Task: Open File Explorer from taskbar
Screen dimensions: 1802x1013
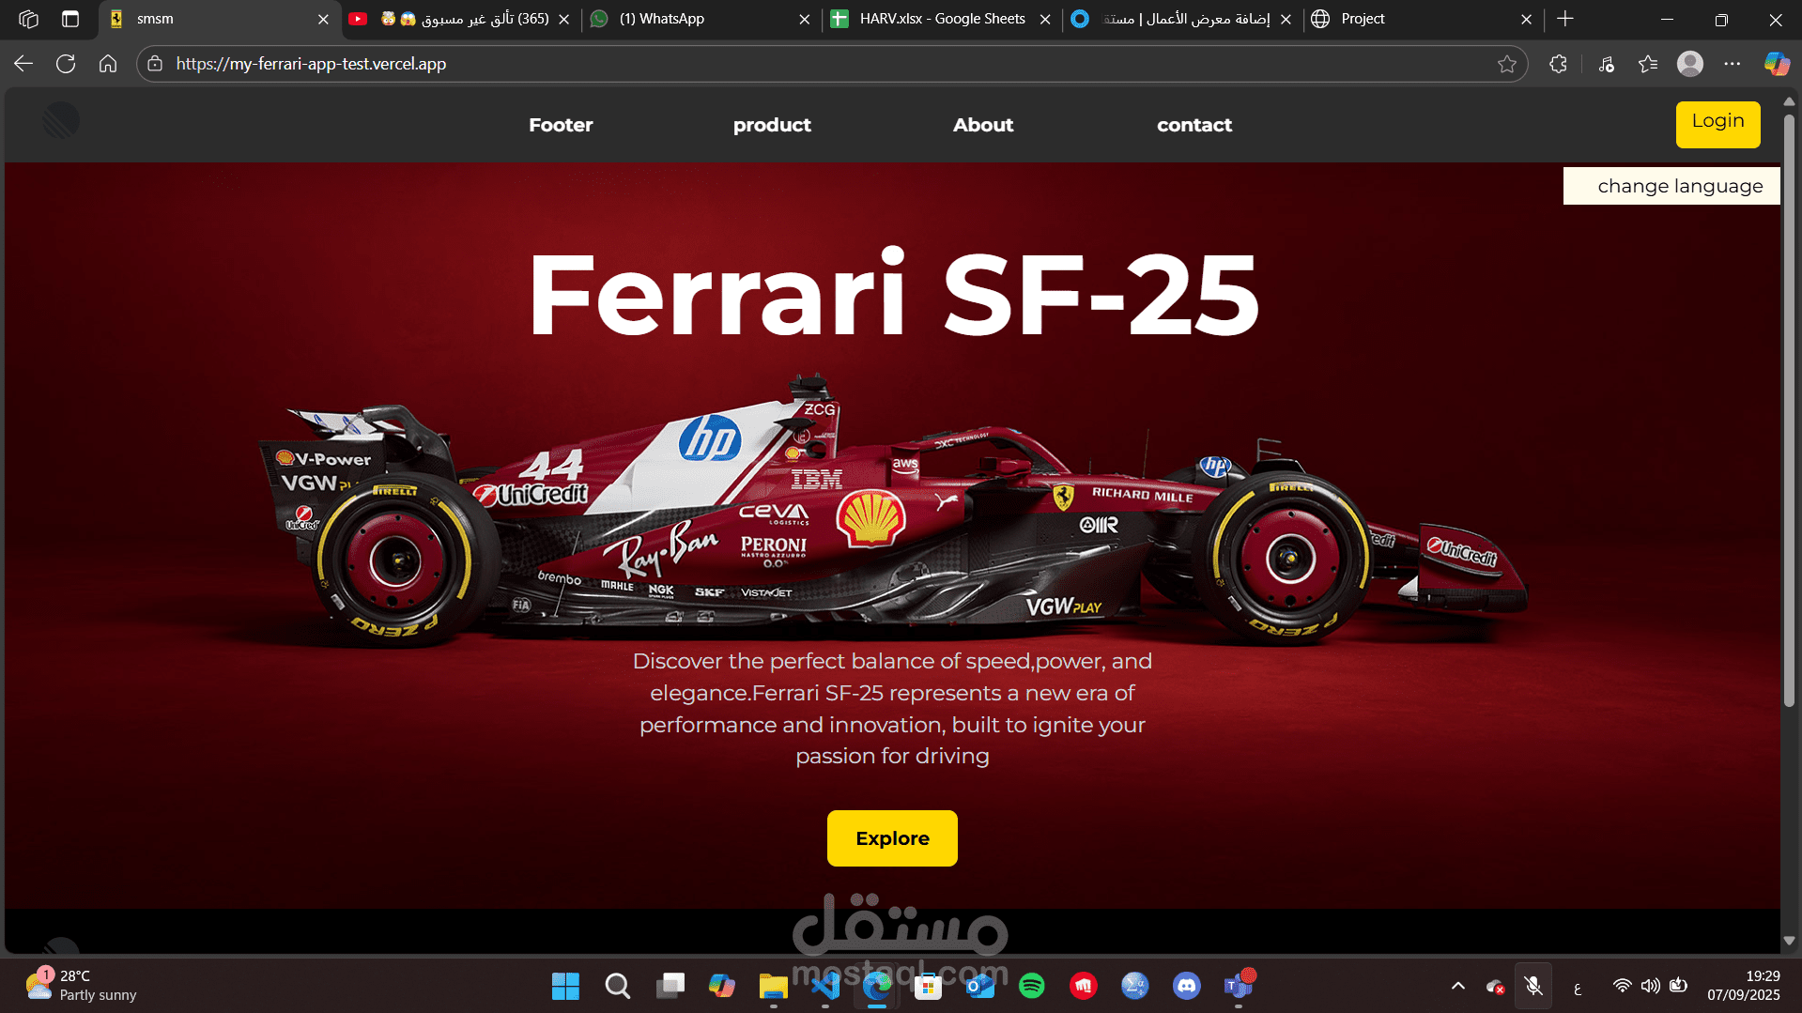Action: coord(773,986)
